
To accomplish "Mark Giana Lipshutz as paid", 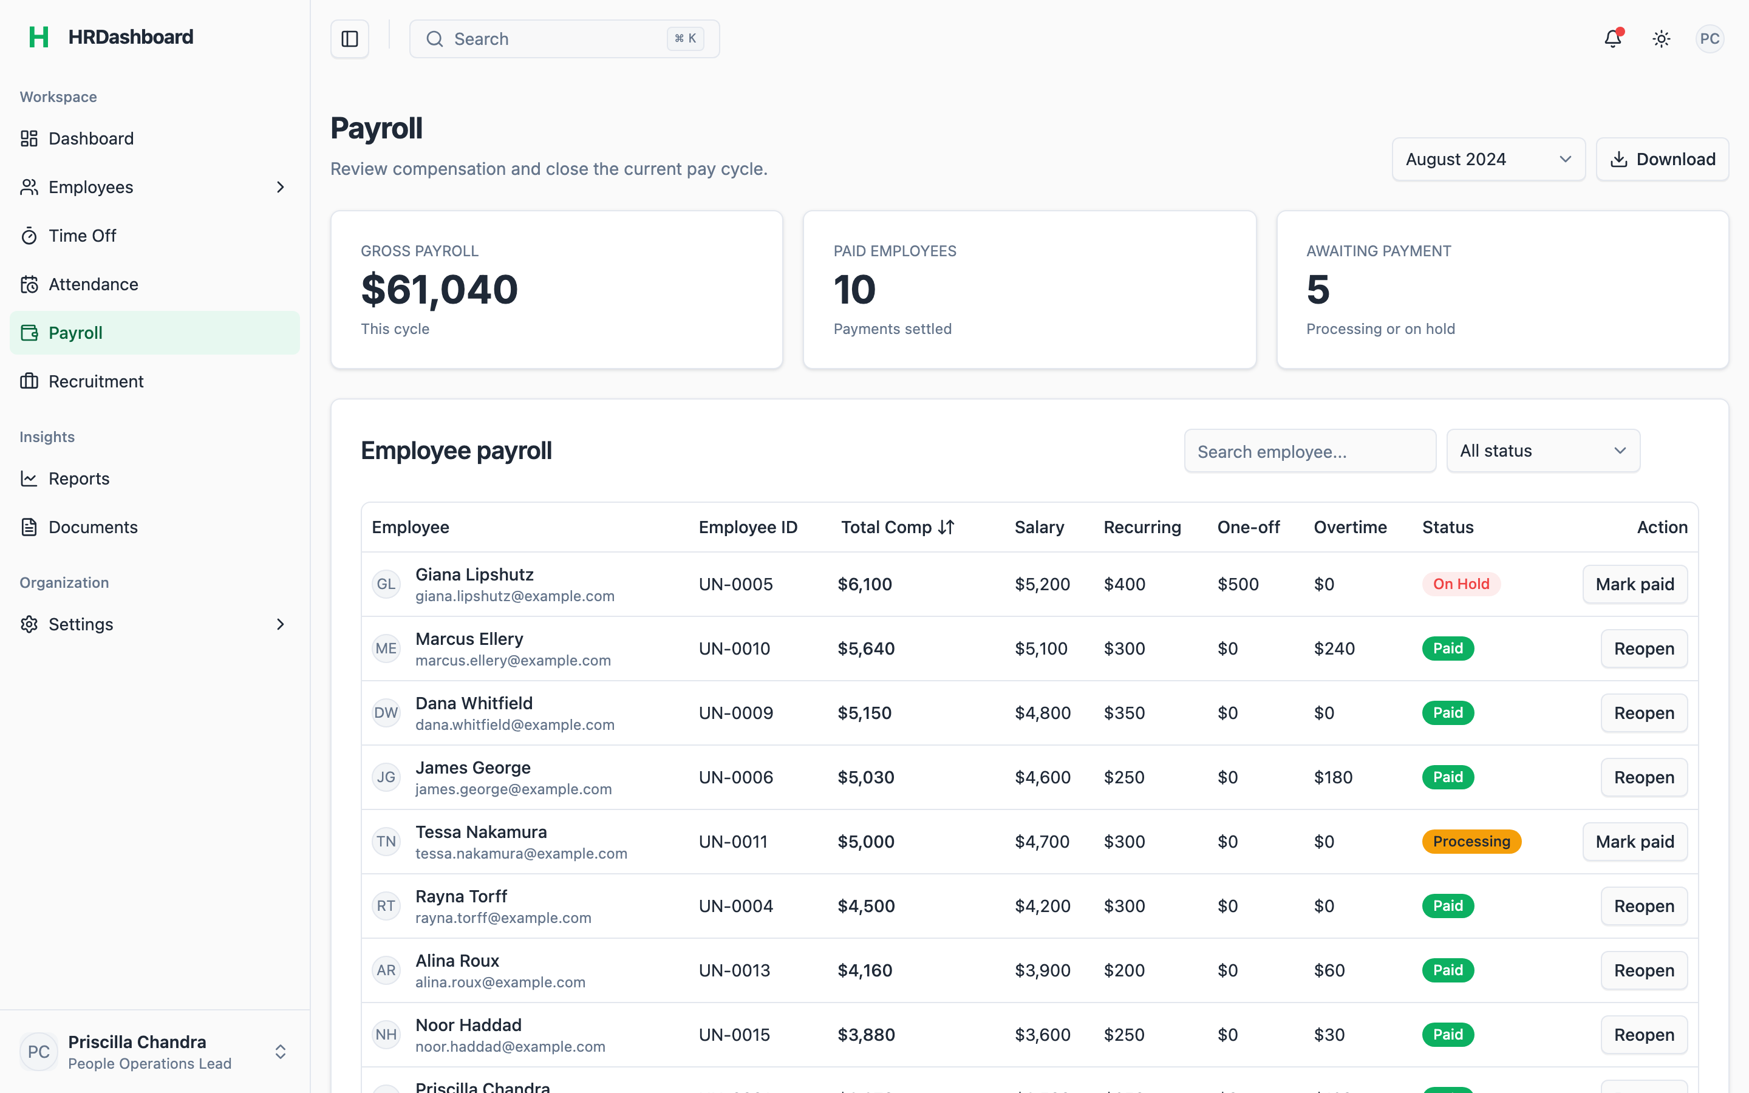I will click(x=1635, y=584).
